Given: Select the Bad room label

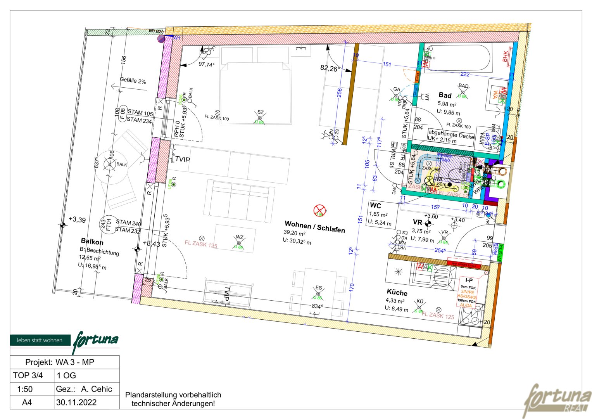Looking at the screenshot, I should [x=445, y=95].
